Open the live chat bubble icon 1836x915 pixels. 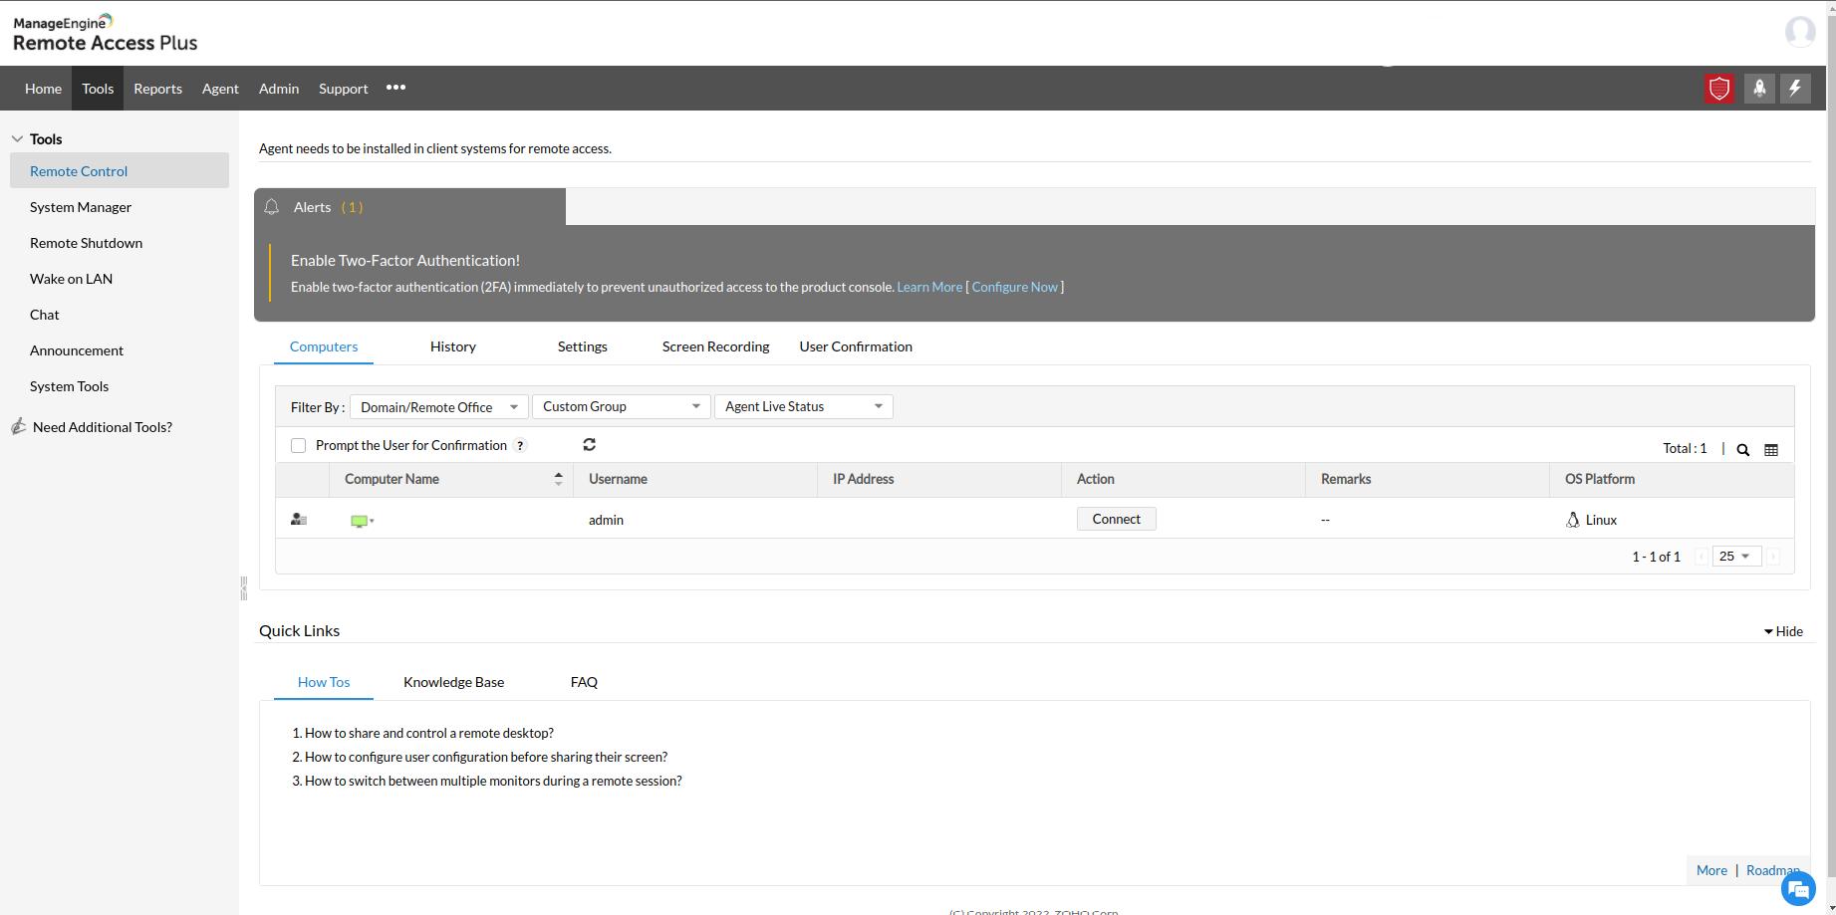click(x=1798, y=889)
